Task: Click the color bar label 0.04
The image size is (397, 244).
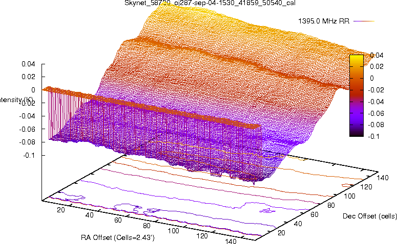Action: (x=377, y=55)
